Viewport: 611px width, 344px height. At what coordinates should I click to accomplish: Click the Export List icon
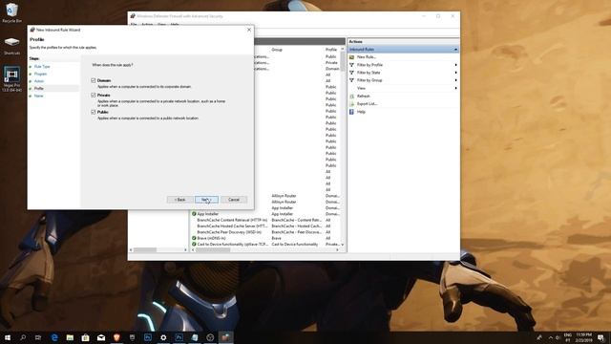pos(351,104)
